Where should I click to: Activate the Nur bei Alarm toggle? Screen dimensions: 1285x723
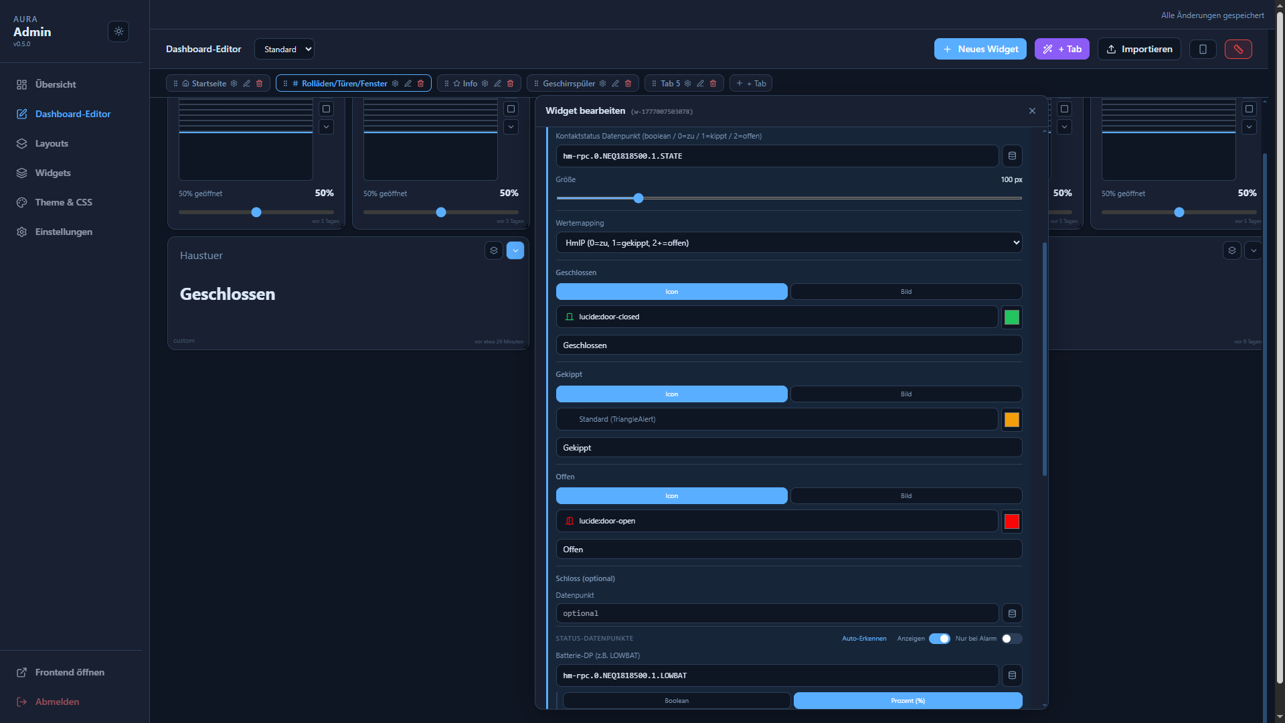tap(1011, 639)
